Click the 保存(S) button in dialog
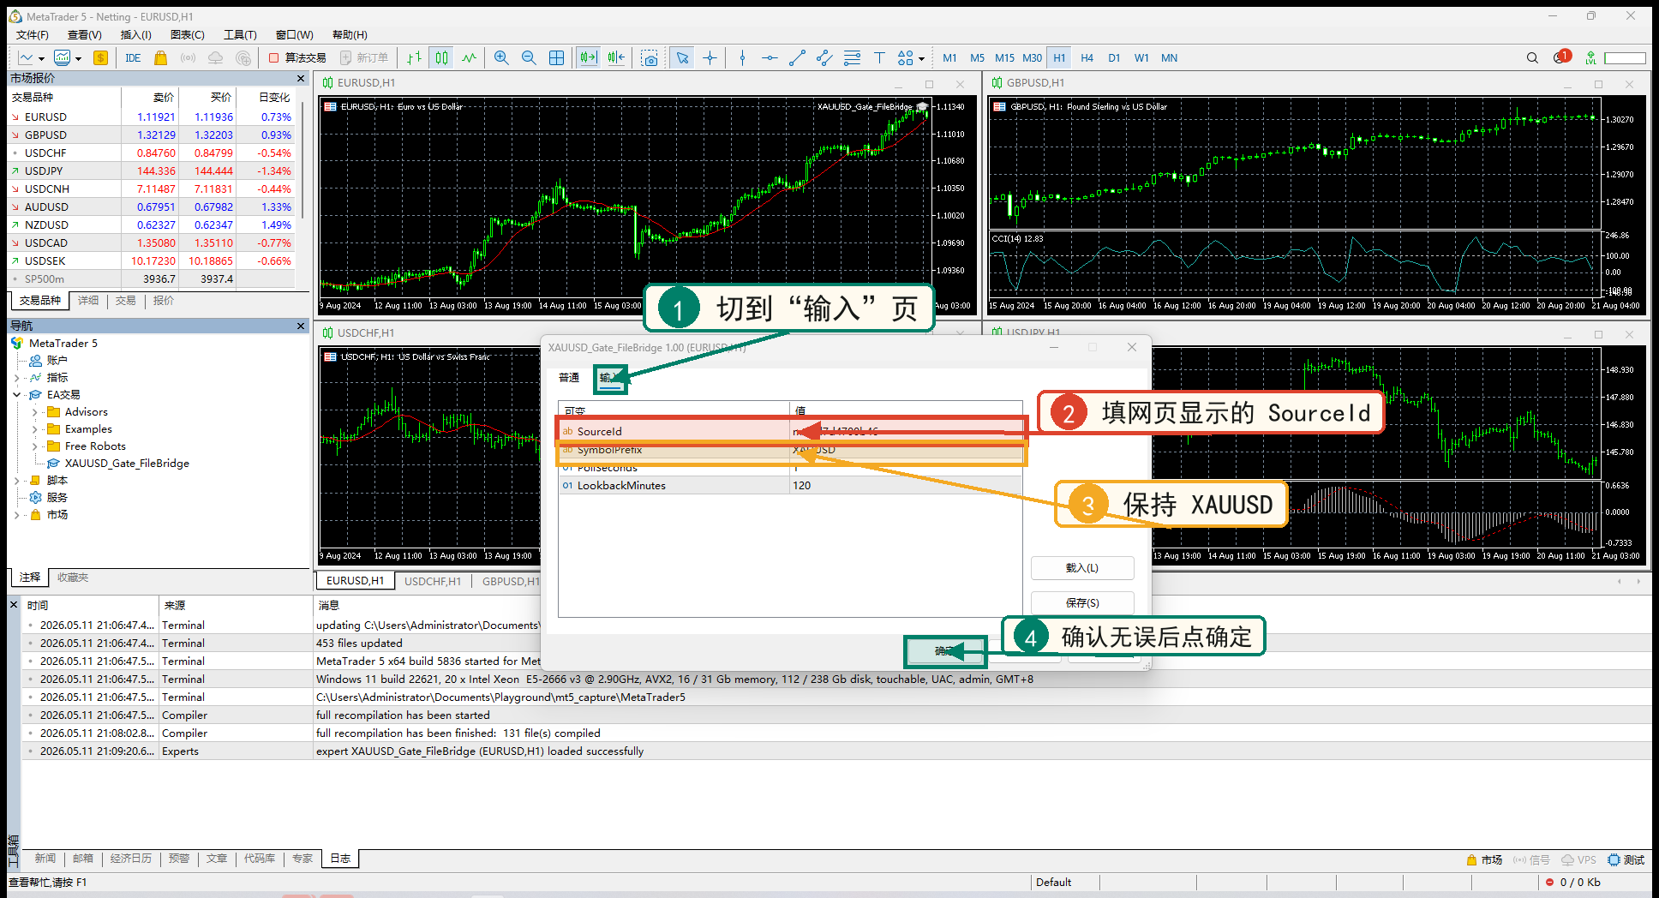Image resolution: width=1659 pixels, height=898 pixels. (1082, 603)
